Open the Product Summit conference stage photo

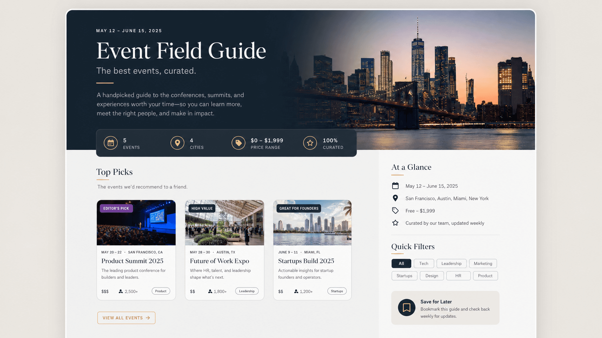tap(136, 223)
